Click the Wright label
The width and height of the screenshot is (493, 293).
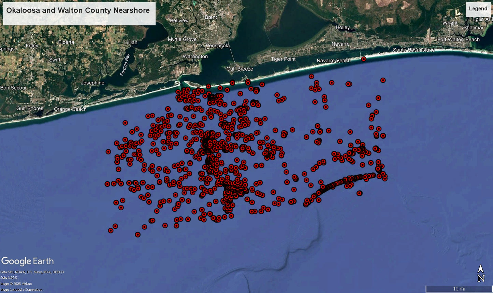coord(450,23)
